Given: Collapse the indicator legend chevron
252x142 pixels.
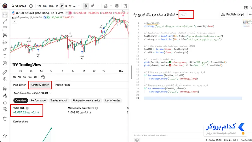Looking at the screenshot, I should click(x=14, y=22).
